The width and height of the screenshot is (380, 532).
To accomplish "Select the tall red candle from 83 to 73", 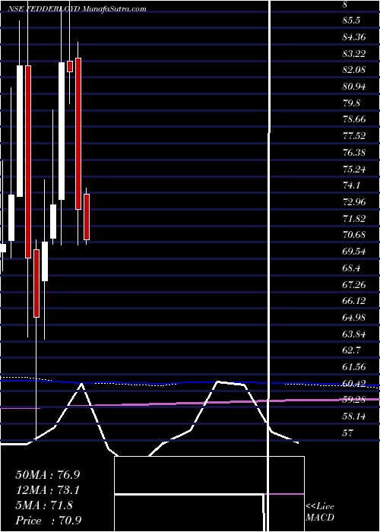I will pos(78,134).
